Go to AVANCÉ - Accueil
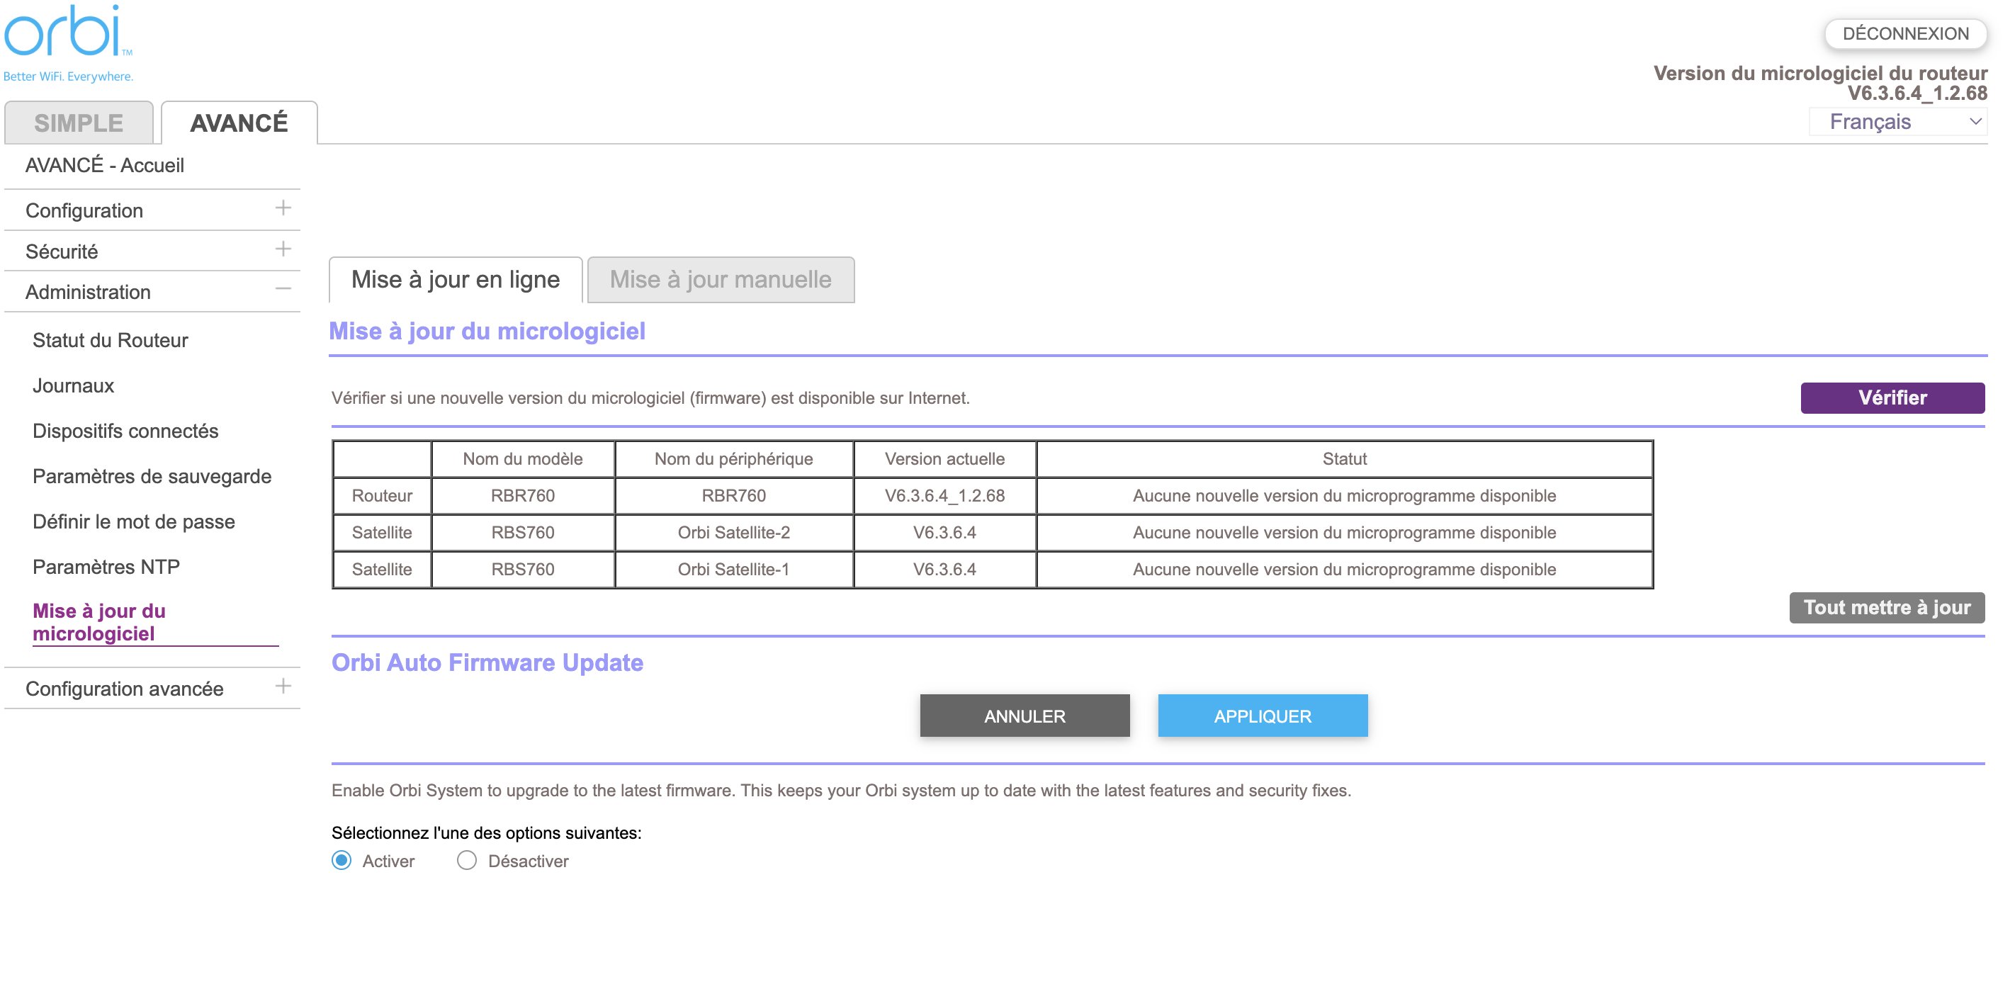This screenshot has height=1006, width=2015. (105, 165)
